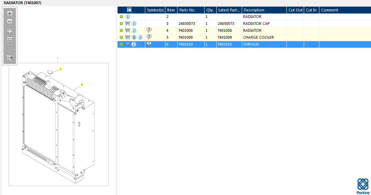
Task: Add T401008 RADIATOR to cart
Action: pyautogui.click(x=128, y=30)
